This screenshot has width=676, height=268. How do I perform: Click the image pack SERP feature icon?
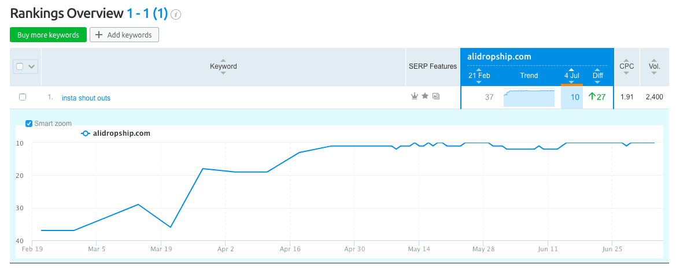(x=436, y=96)
